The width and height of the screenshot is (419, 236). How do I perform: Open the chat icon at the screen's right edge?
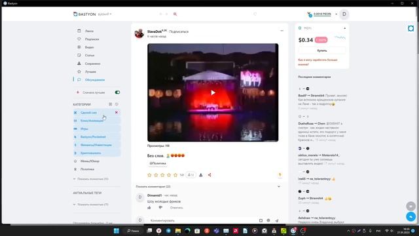[x=410, y=28]
